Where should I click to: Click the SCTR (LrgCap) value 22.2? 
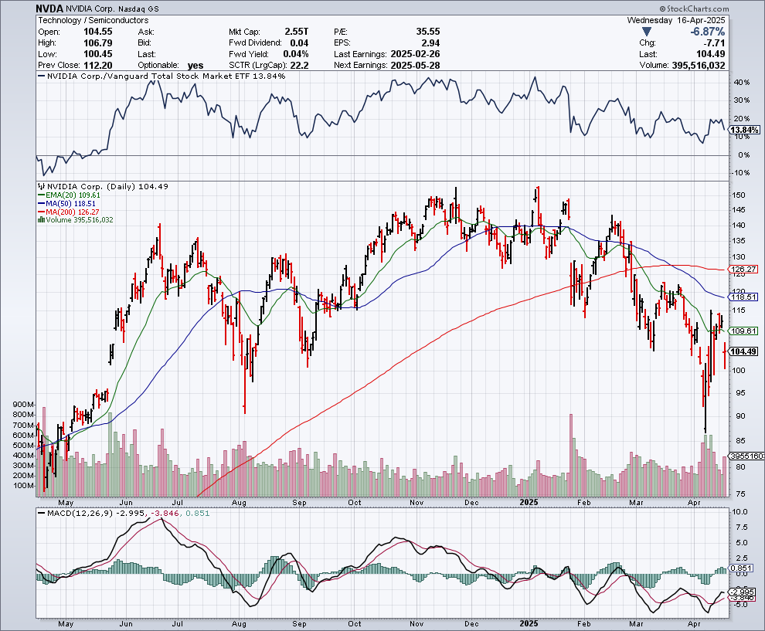pos(299,66)
